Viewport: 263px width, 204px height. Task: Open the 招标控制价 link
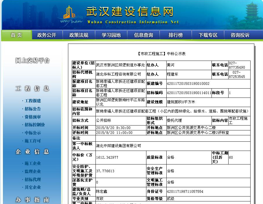(34, 125)
